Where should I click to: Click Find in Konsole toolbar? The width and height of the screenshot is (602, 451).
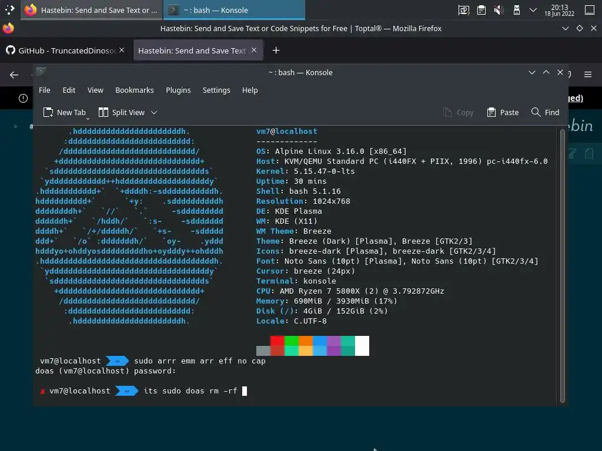[545, 112]
